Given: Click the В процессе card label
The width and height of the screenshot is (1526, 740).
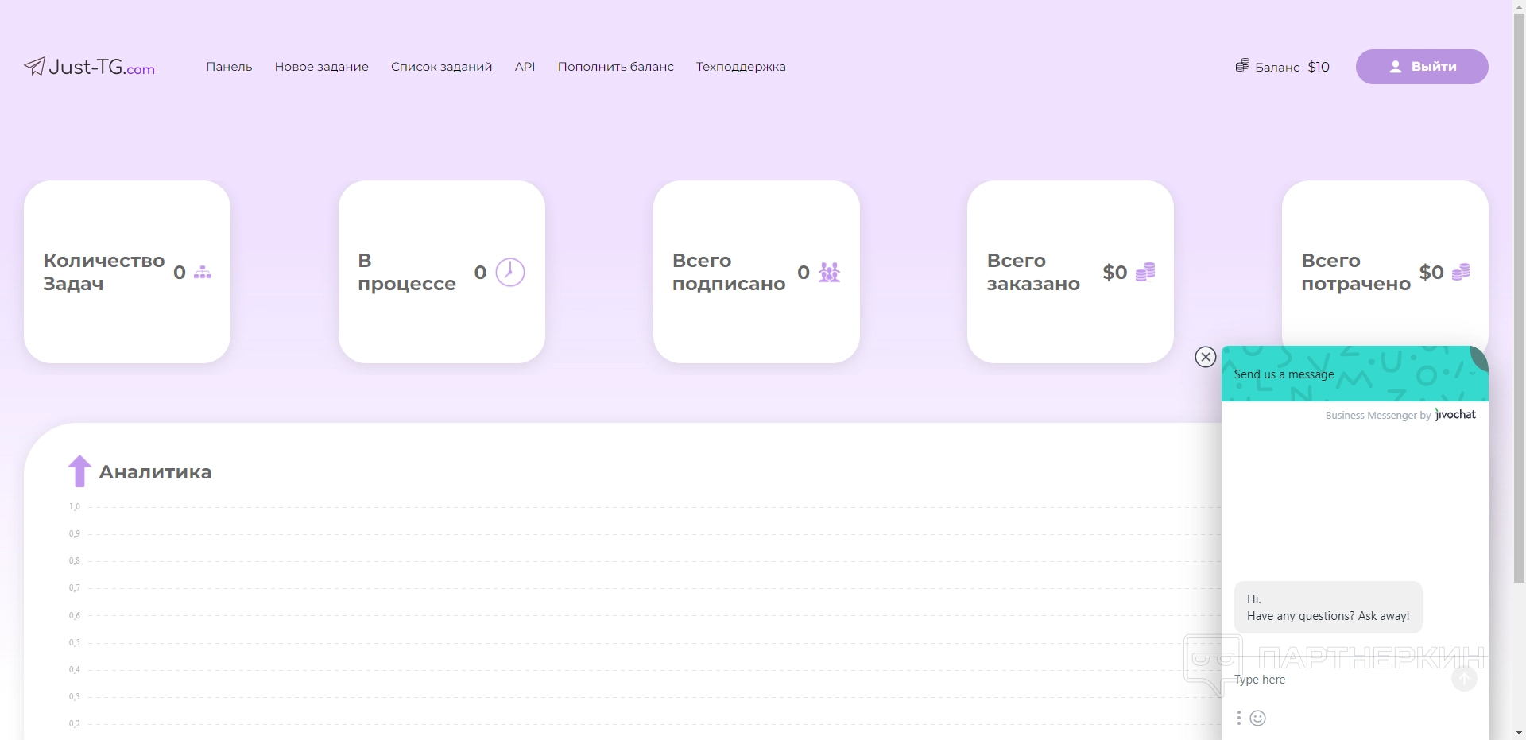Looking at the screenshot, I should click(407, 272).
